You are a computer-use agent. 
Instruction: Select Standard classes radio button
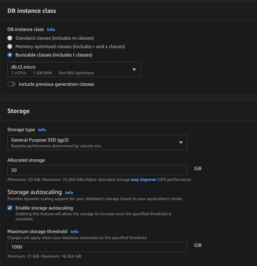tap(10, 38)
